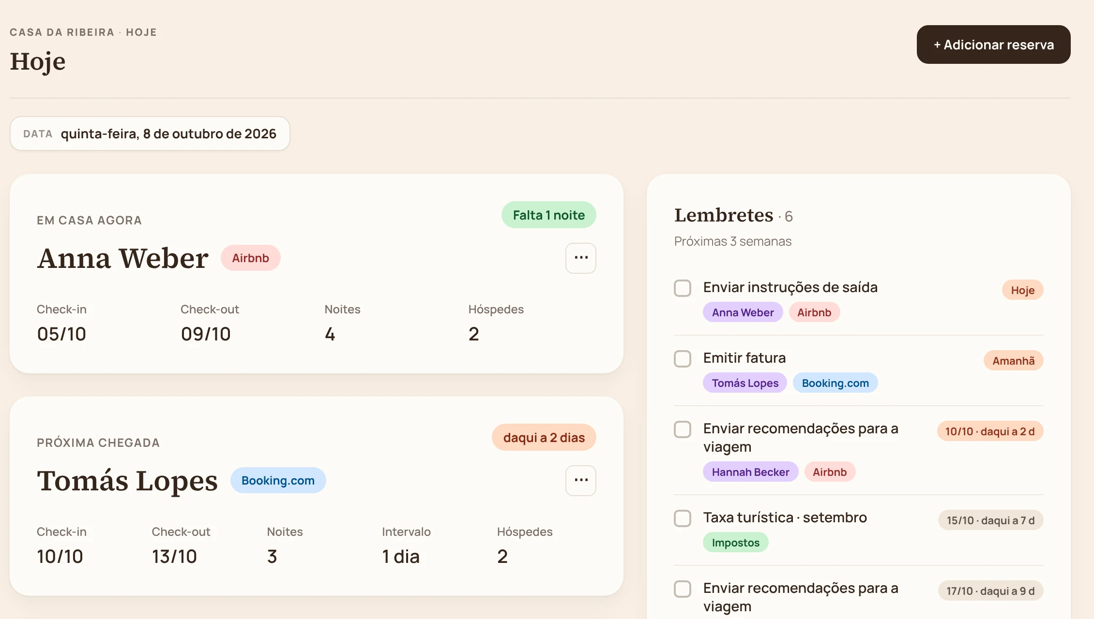Screen dimensions: 1094x619
Task: Click the 'Falta 1 noite' status pill
Action: 548,215
